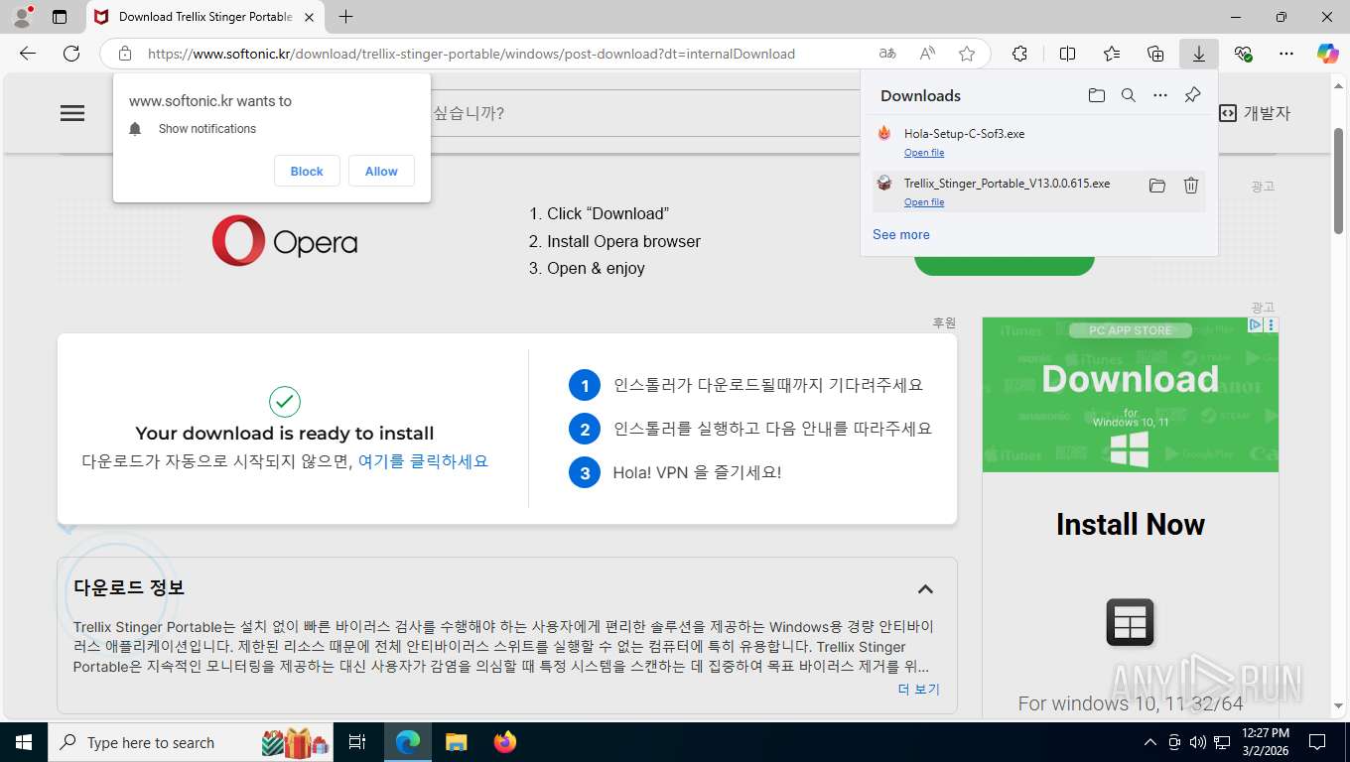This screenshot has width=1350, height=762.
Task: Allow notifications from softonic.kr
Action: click(381, 171)
